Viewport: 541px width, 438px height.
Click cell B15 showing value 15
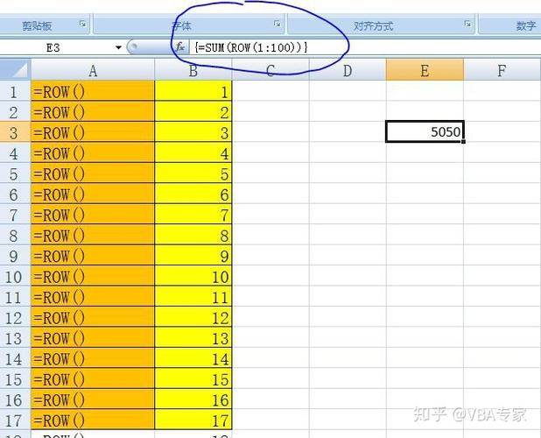click(x=193, y=378)
